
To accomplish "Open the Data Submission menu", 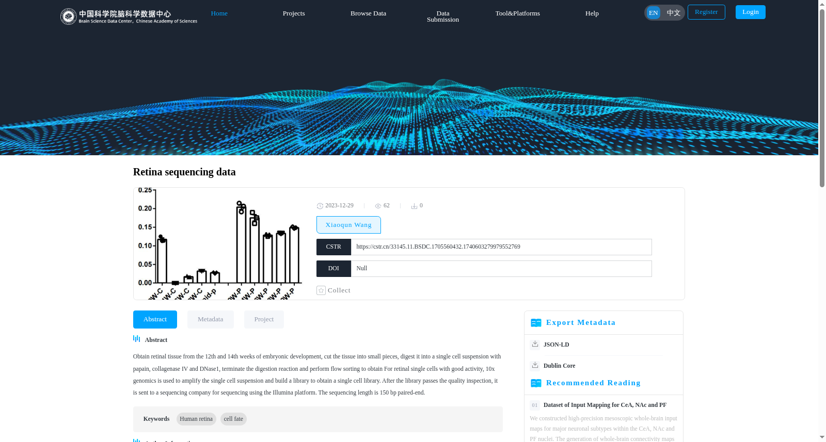I will click(x=443, y=17).
